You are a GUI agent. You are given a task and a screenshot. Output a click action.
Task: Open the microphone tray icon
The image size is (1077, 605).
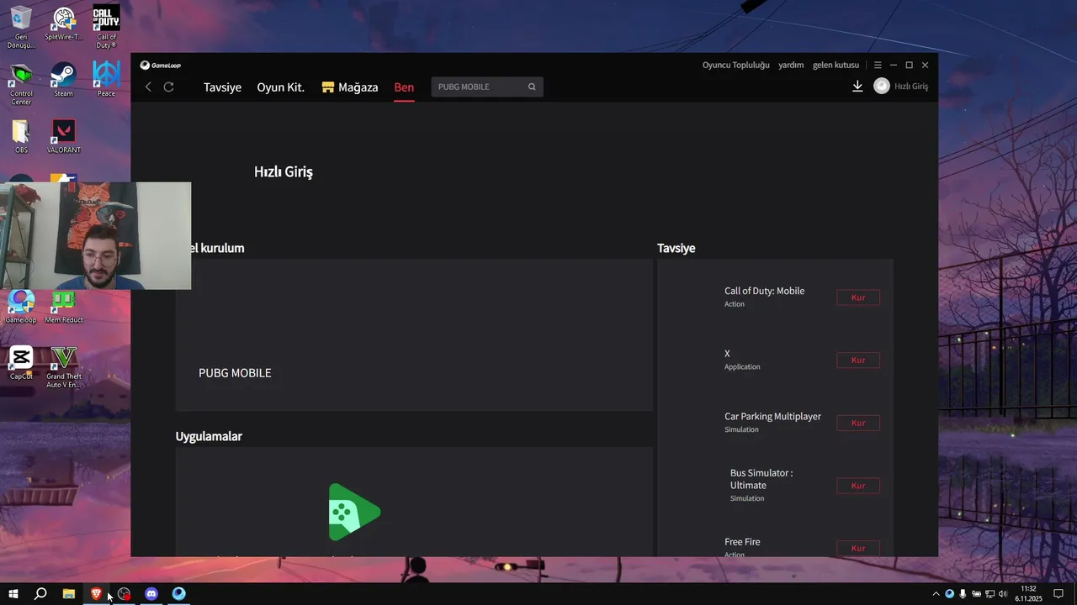pos(963,594)
